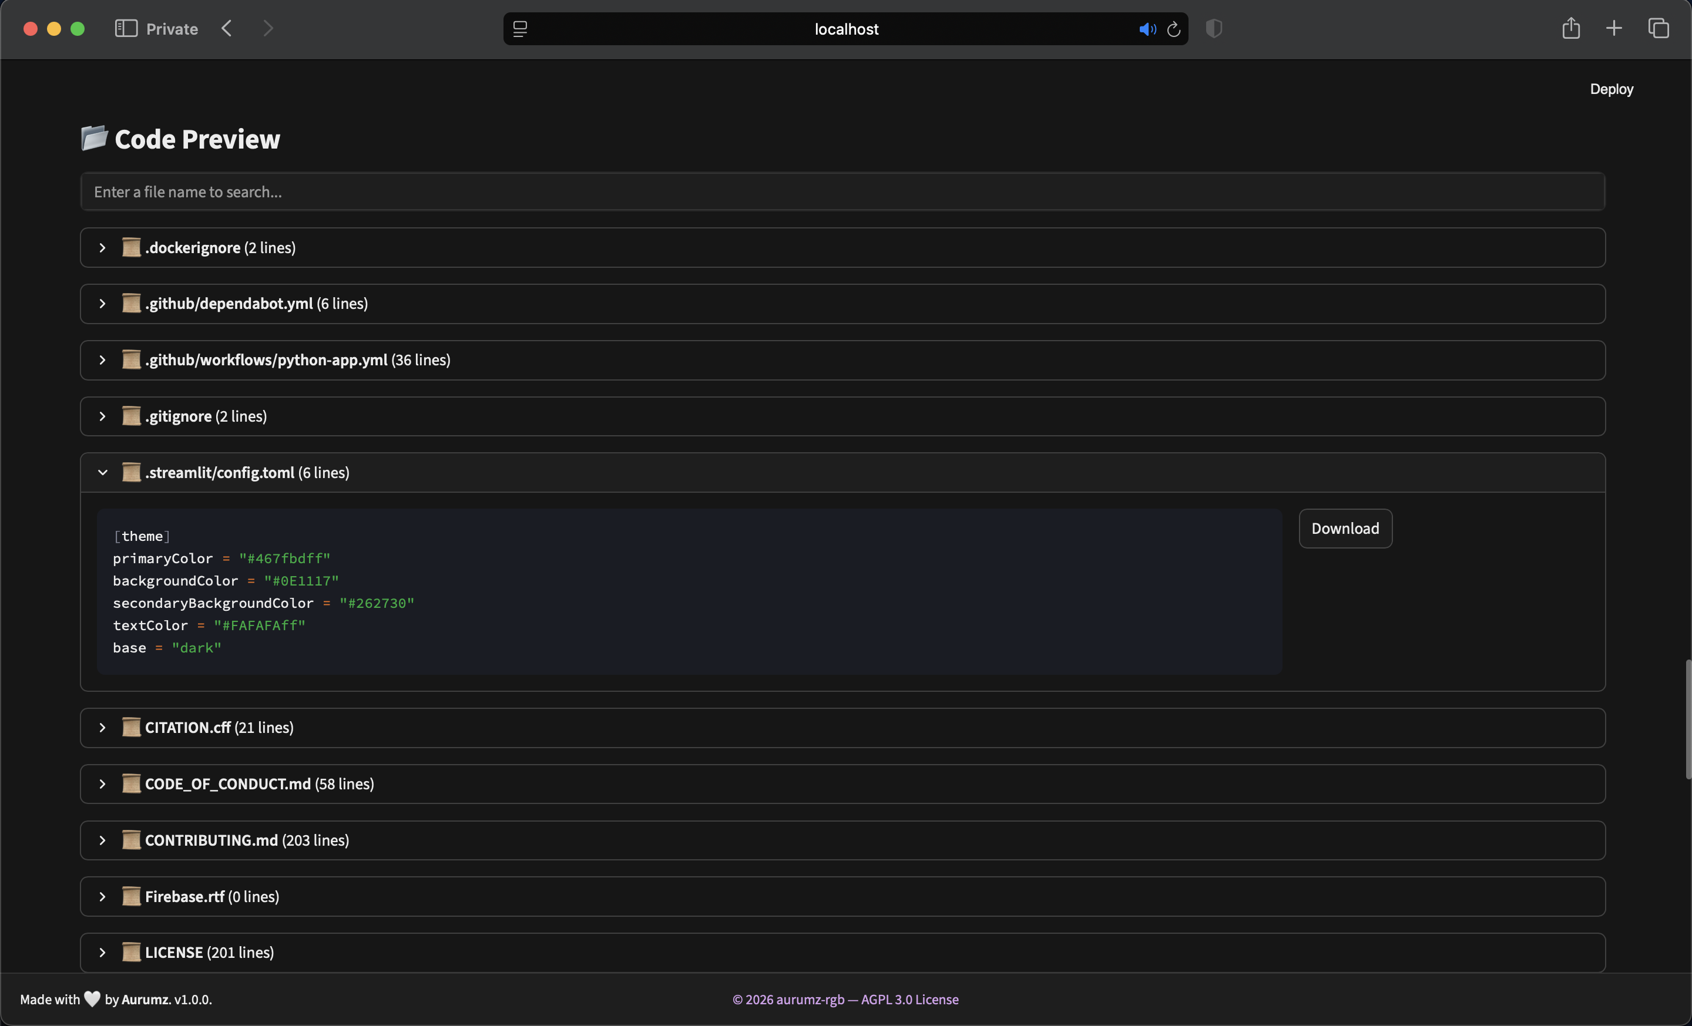
Task: Expand the CODE_OF_CONDUCT.md chevron
Action: click(x=102, y=783)
